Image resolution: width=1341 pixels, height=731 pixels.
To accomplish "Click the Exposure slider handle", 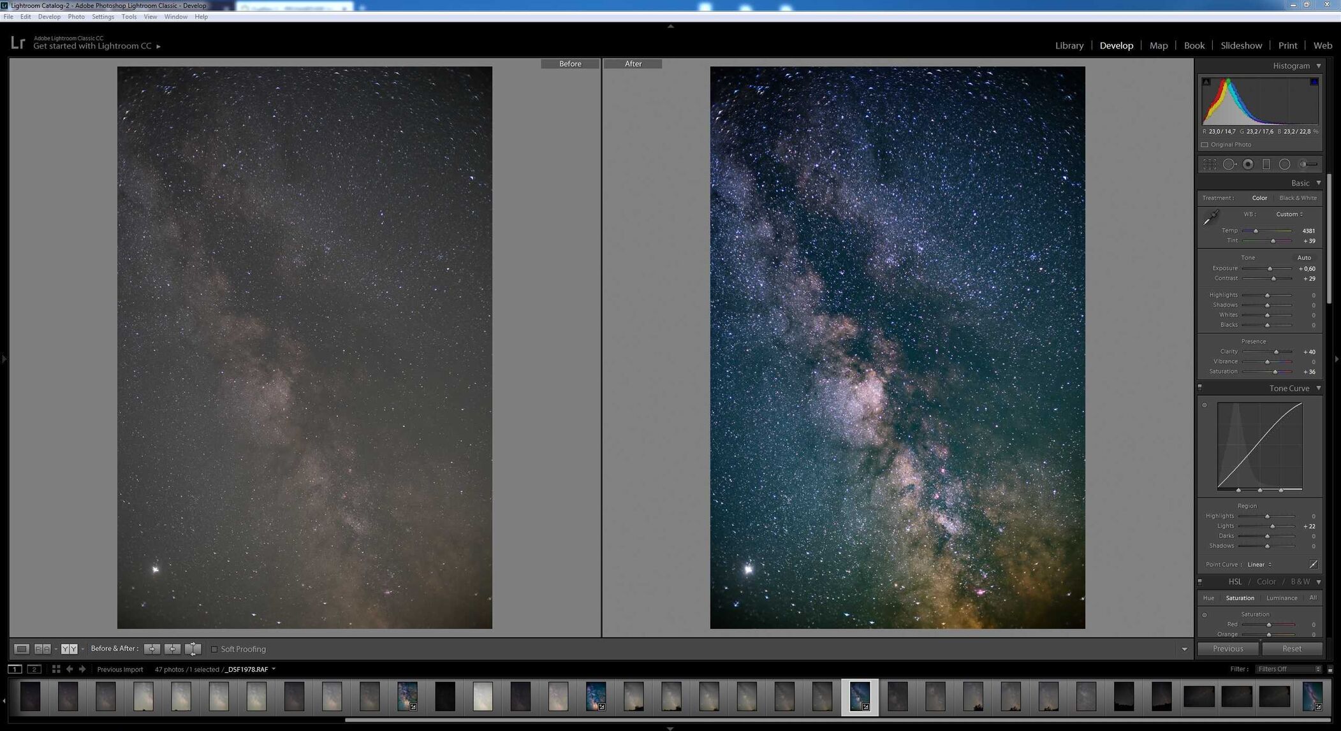I will tap(1270, 269).
